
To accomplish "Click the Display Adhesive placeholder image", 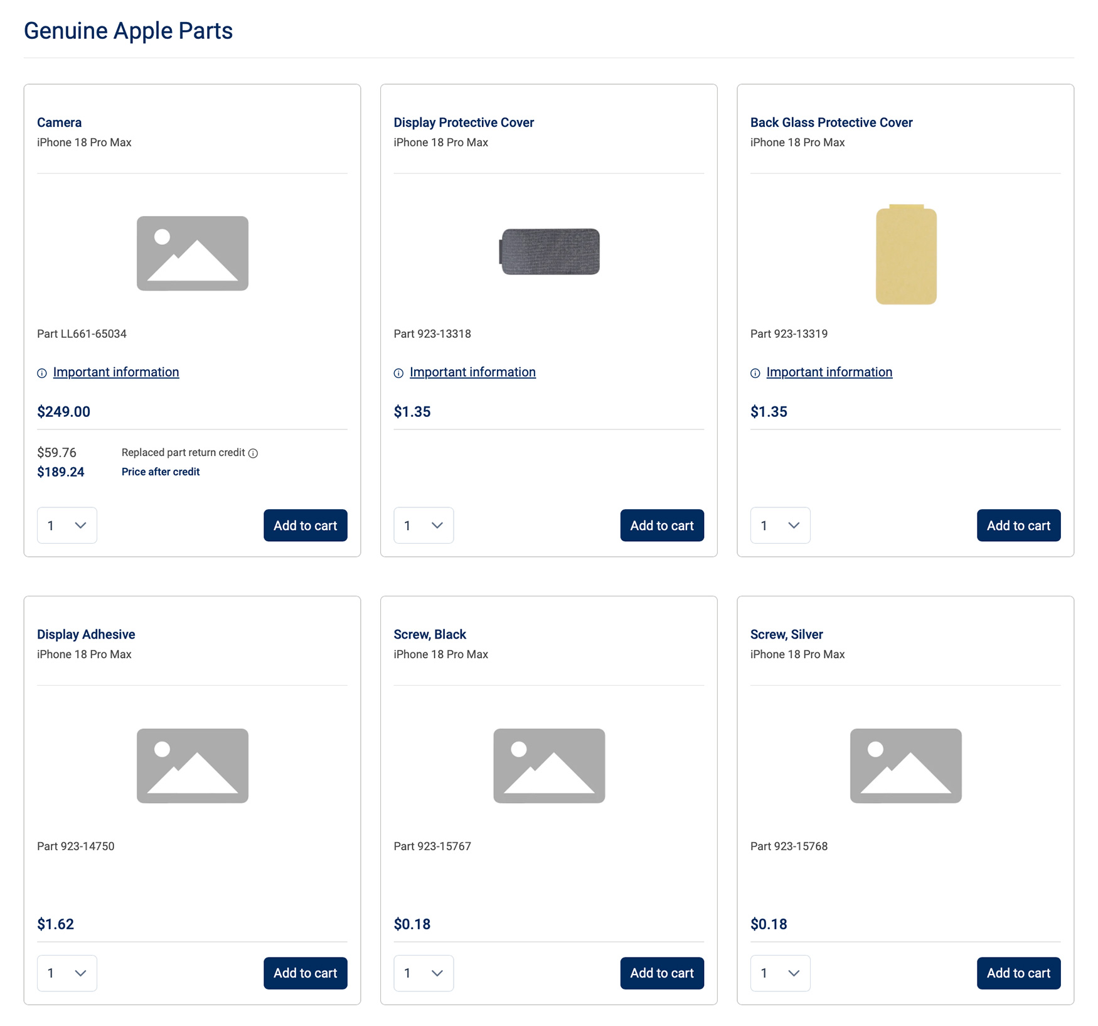I will [x=193, y=765].
